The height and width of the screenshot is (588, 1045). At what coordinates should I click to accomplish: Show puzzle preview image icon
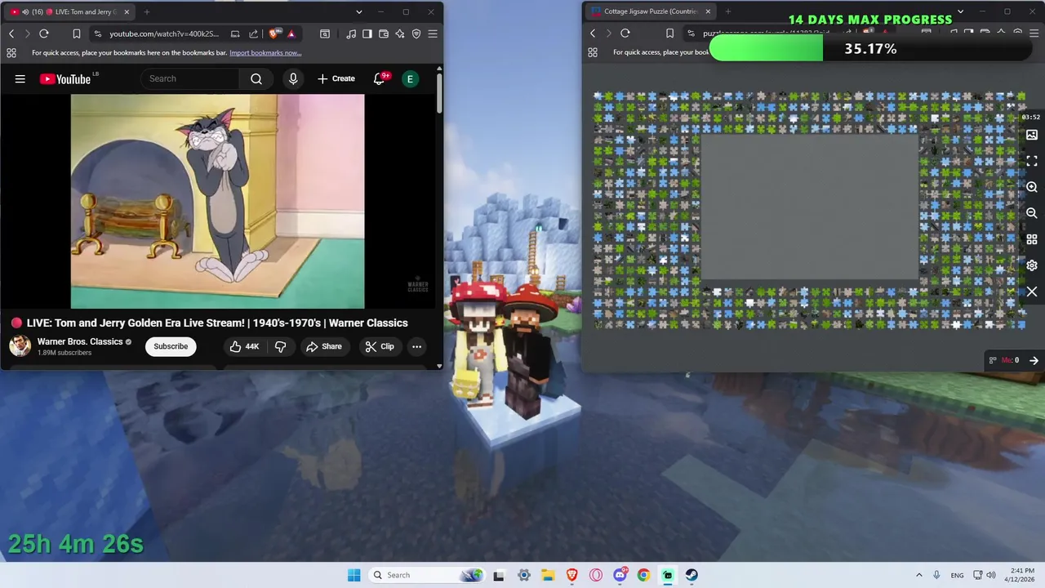(x=1032, y=135)
